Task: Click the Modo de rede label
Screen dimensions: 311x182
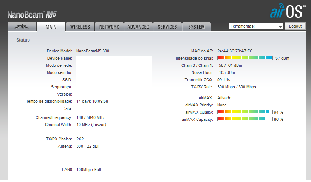Action: (x=59, y=65)
